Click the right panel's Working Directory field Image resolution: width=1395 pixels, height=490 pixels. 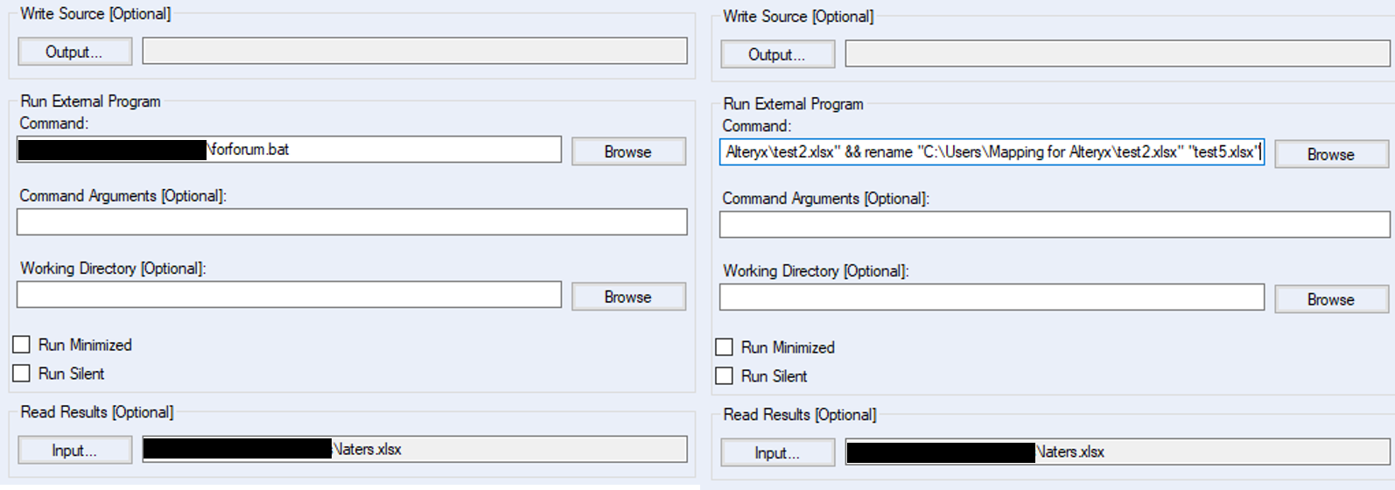pos(992,297)
